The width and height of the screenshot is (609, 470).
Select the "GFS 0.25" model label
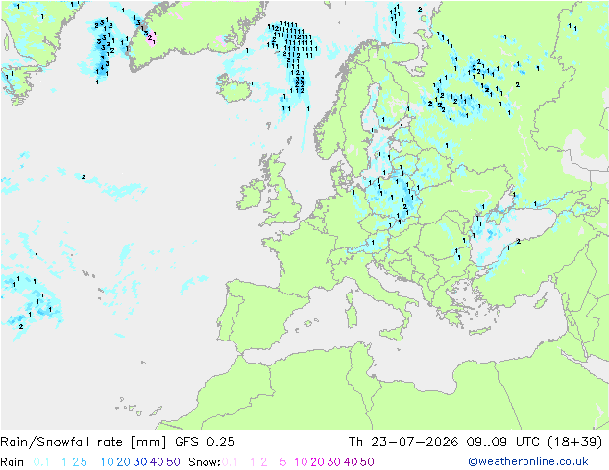point(205,442)
